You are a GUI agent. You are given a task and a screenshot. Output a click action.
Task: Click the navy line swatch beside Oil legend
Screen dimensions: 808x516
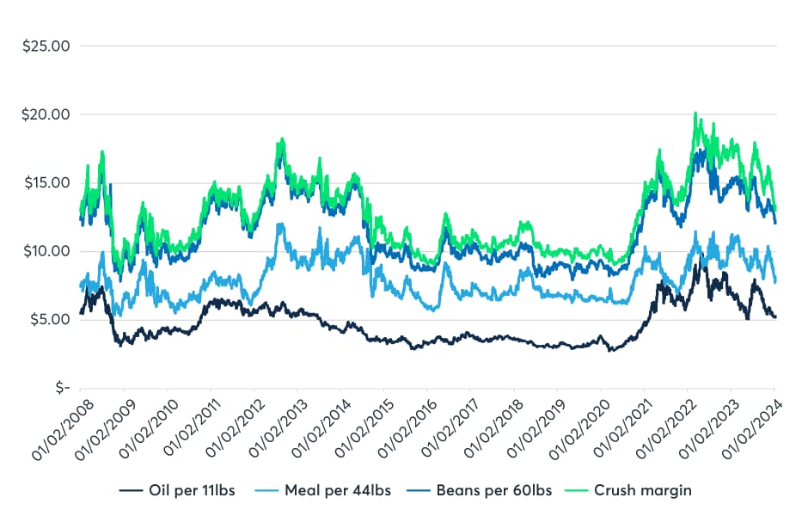pos(131,490)
